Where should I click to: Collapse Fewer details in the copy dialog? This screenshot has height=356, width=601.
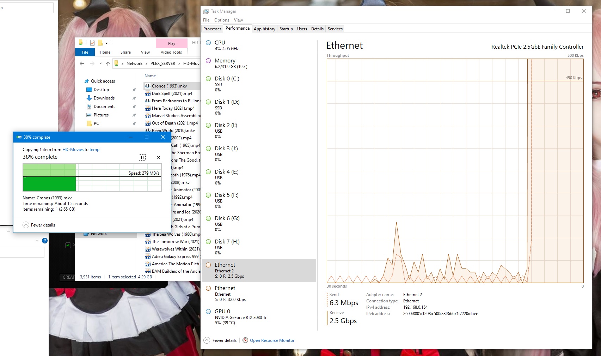click(39, 225)
